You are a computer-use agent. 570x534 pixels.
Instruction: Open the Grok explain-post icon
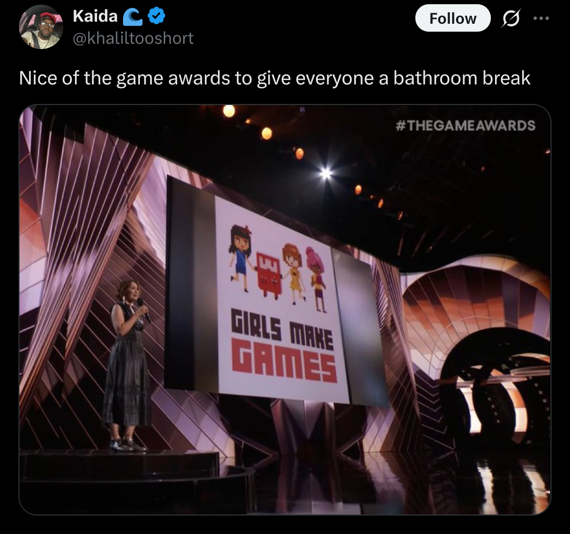[510, 18]
